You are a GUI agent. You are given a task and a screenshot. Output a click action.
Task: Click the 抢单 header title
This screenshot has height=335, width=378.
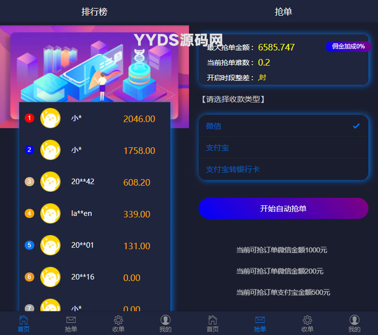pyautogui.click(x=283, y=12)
